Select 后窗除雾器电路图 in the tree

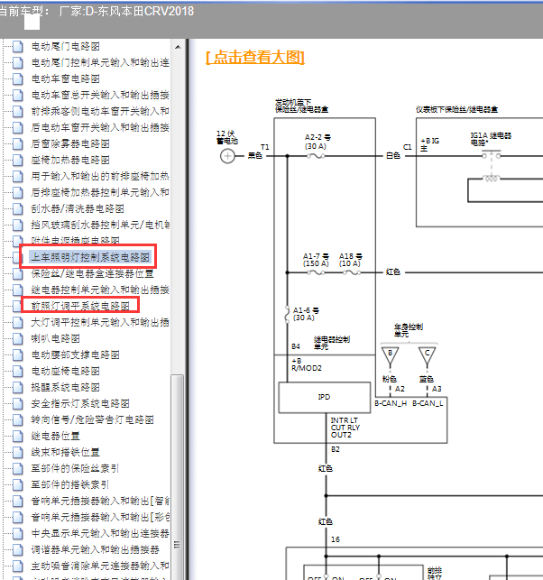coord(70,143)
